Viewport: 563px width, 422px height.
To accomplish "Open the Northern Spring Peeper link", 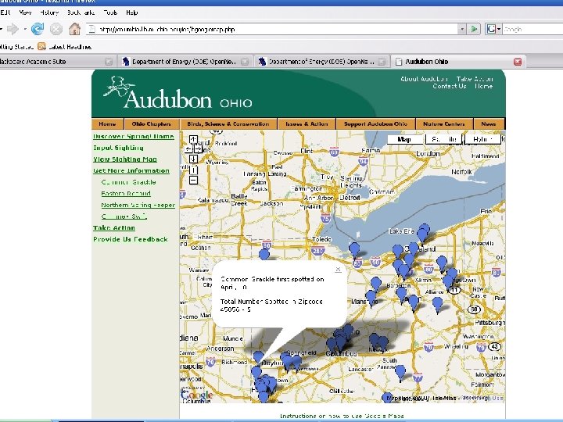I will point(138,206).
